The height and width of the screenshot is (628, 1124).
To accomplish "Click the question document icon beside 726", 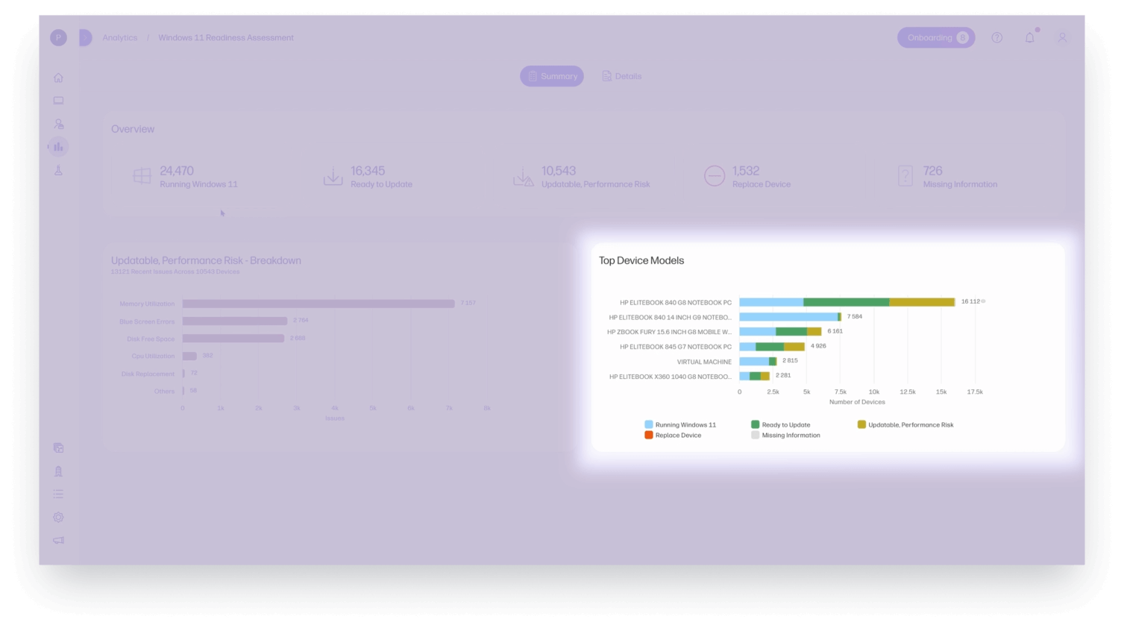I will pyautogui.click(x=905, y=177).
